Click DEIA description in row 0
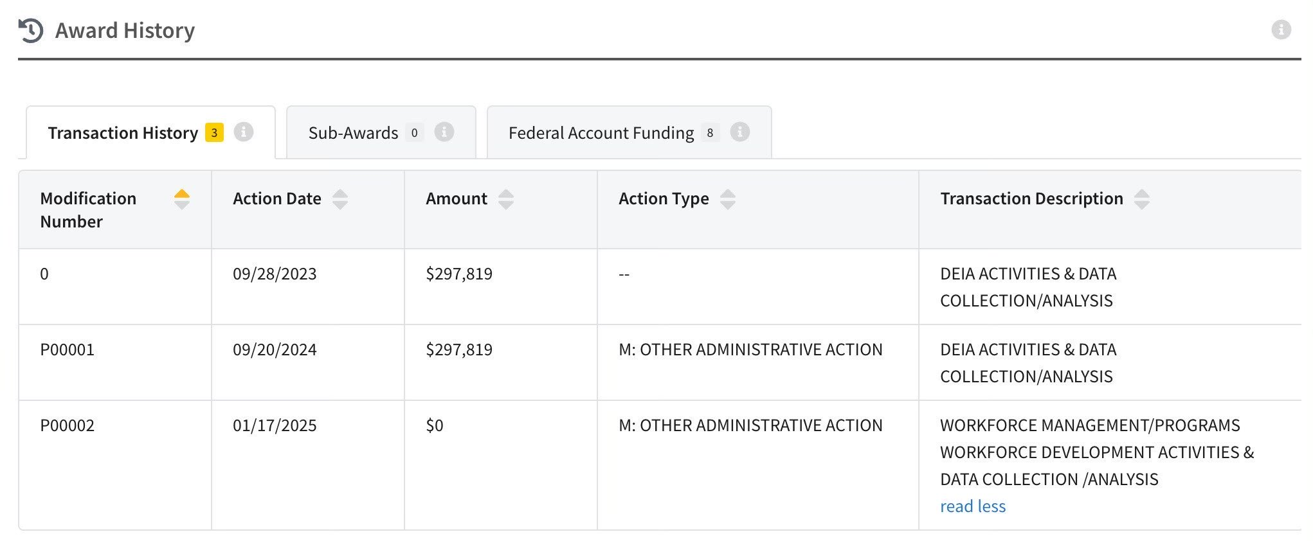 point(1028,287)
